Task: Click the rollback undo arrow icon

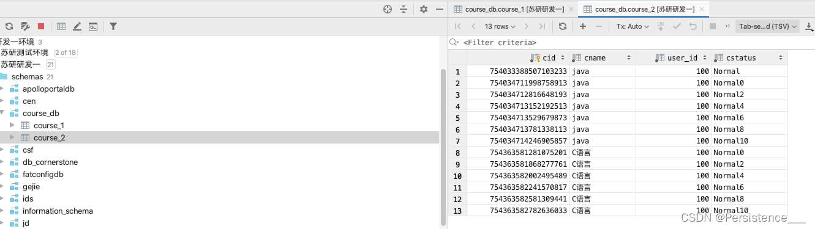Action: [693, 26]
